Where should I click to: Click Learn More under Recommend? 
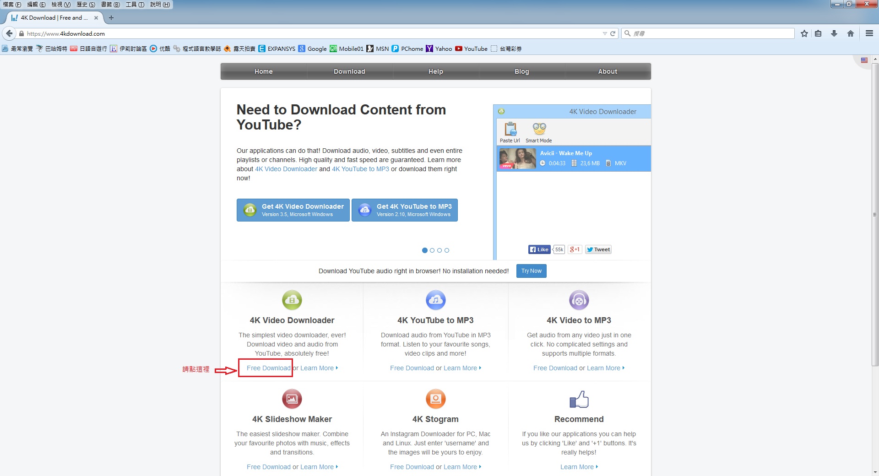[x=579, y=467]
